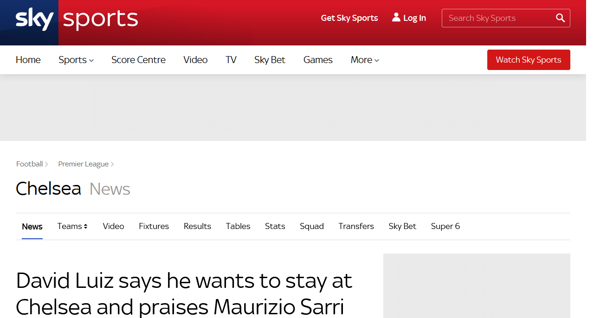Screen dimensions: 594x318
Task: Go to Home in main navigation
Action: pyautogui.click(x=28, y=60)
